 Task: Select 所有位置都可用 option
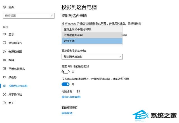point(92,35)
